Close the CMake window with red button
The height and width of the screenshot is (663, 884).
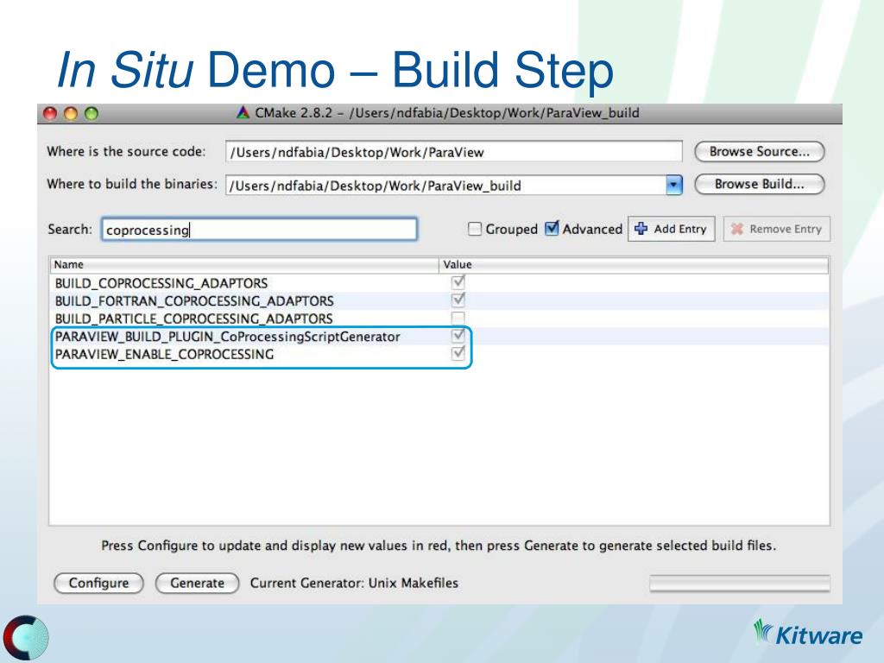tap(50, 113)
